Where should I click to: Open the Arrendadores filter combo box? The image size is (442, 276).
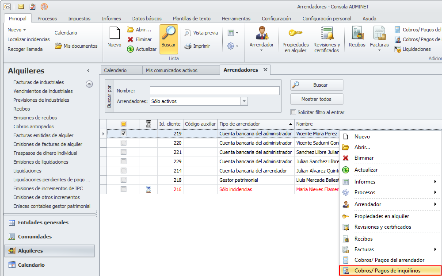tap(244, 101)
